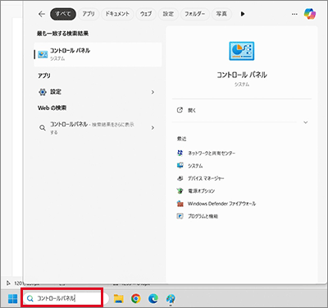Image resolution: width=328 pixels, height=308 pixels.
Task: Open the three-dots options menu
Action: click(x=294, y=14)
